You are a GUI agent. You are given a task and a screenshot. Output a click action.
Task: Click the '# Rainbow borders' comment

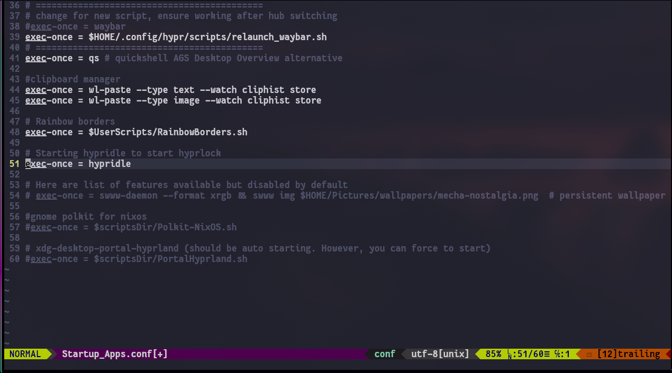[x=70, y=122]
